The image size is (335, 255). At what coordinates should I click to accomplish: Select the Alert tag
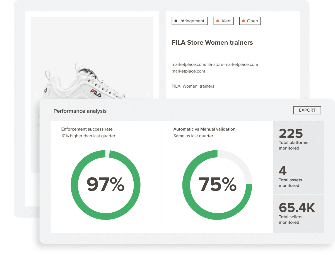coord(223,21)
